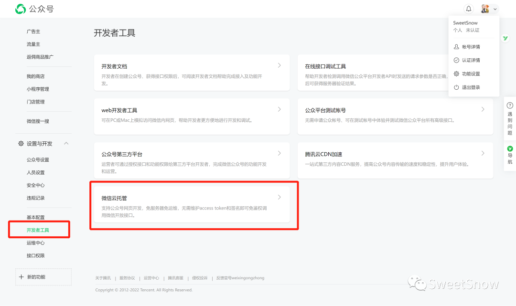Open the notification bell
Image resolution: width=516 pixels, height=306 pixels.
pos(468,9)
